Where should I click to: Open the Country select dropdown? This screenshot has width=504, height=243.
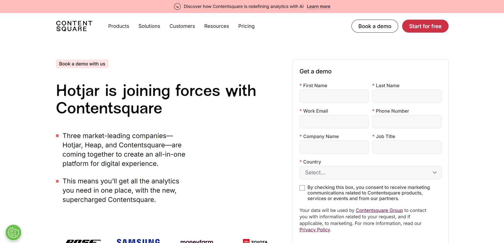[366, 173]
